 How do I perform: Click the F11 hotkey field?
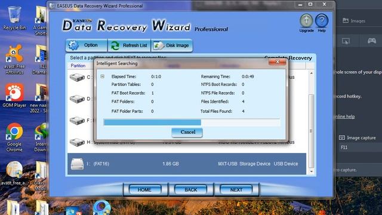tap(361, 148)
